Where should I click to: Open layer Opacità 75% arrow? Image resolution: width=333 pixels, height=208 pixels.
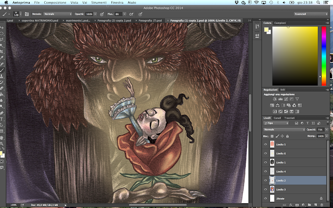click(x=327, y=129)
